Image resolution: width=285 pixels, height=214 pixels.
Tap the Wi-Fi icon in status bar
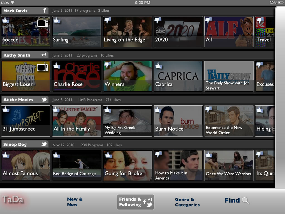tap(13, 3)
